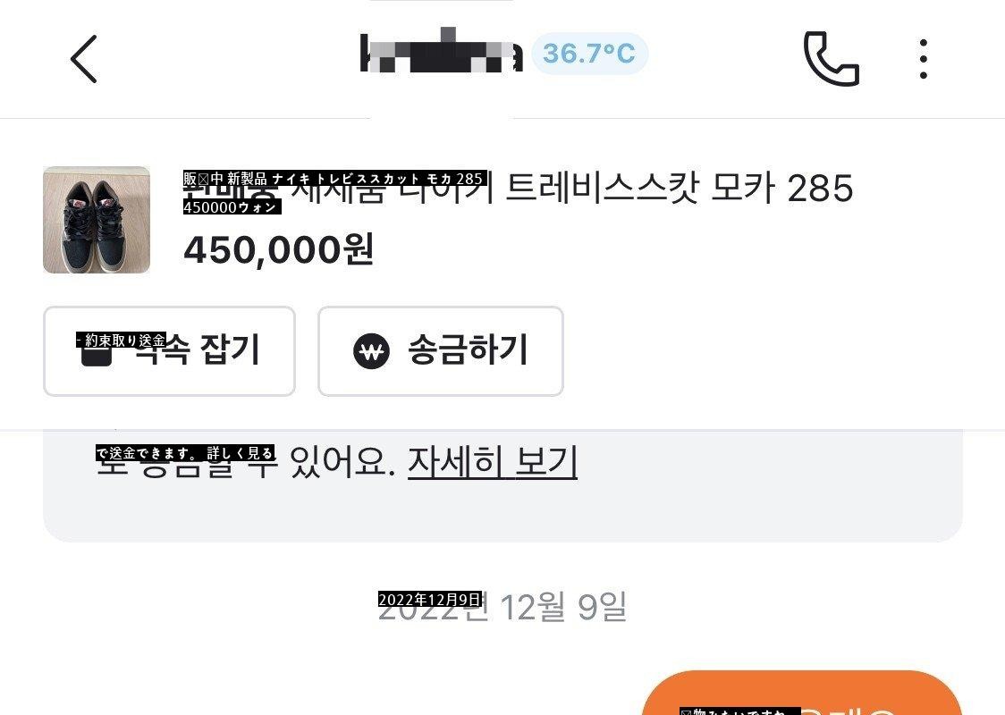Select the orange chat bubble at bottom

pos(801,694)
